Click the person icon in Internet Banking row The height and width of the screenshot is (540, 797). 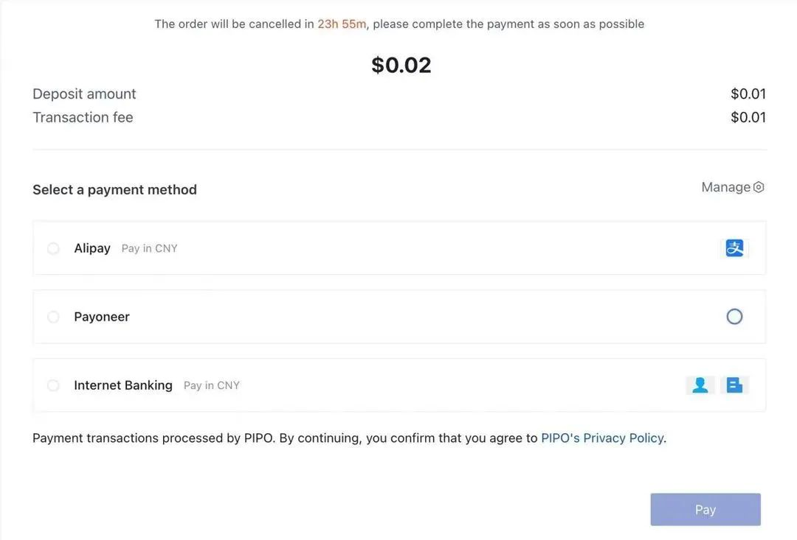pyautogui.click(x=700, y=385)
